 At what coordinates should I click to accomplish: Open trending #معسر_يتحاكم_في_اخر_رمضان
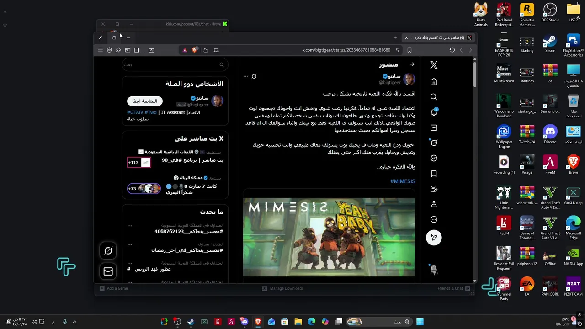pyautogui.click(x=187, y=250)
